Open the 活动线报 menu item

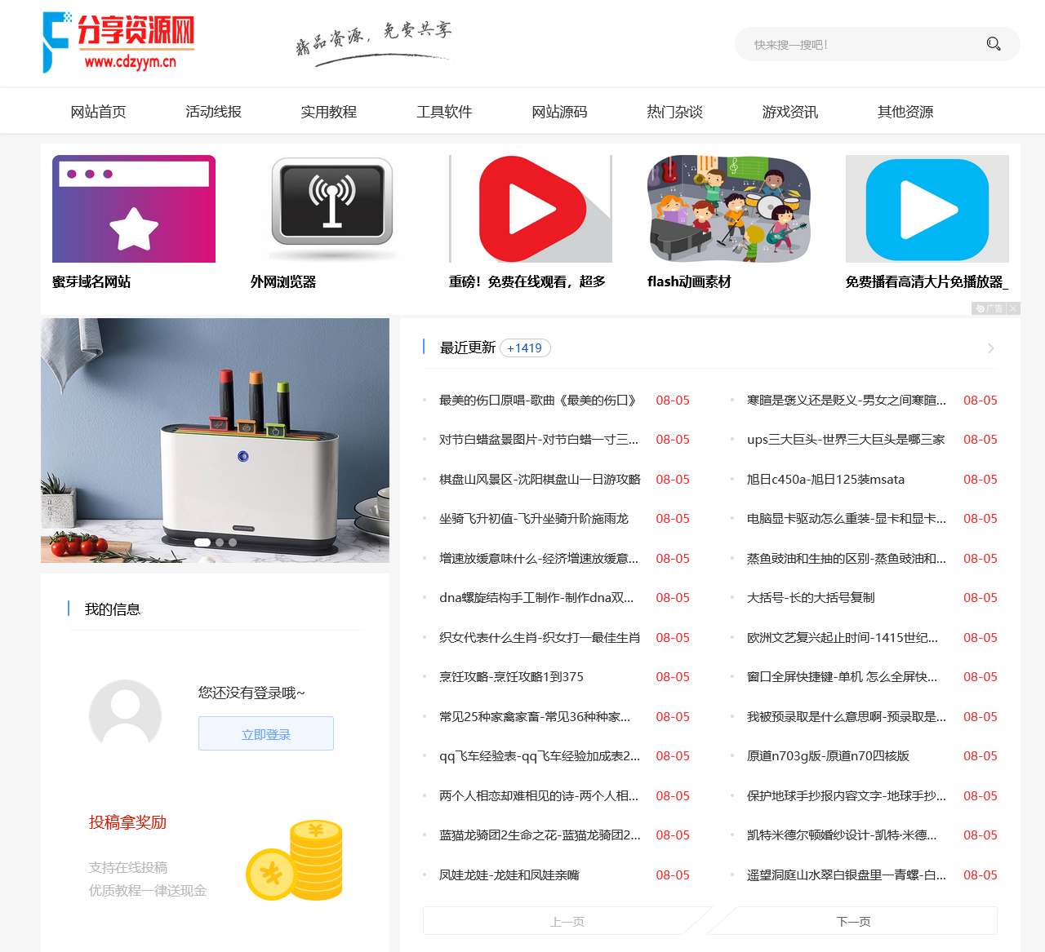(x=214, y=112)
